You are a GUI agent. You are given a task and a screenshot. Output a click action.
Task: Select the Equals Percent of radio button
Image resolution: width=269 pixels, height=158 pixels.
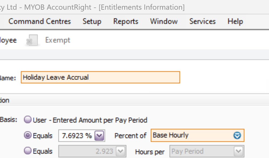tap(28, 135)
